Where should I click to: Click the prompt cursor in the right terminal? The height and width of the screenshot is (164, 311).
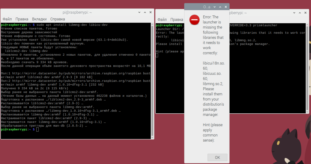(x=157, y=55)
